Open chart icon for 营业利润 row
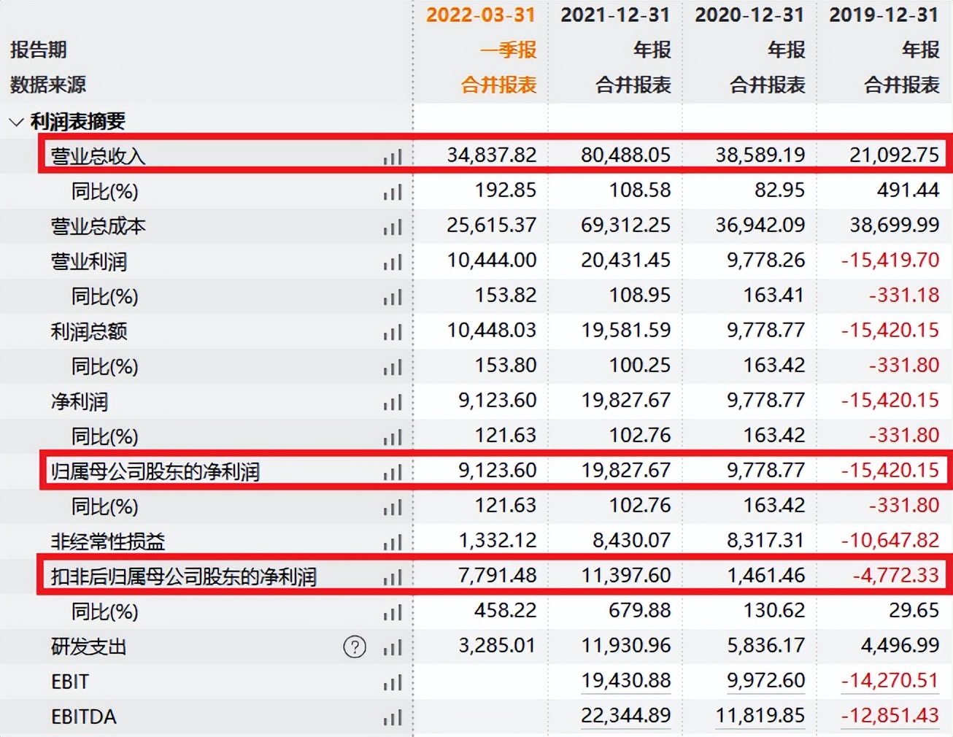This screenshot has height=737, width=953. (x=393, y=261)
